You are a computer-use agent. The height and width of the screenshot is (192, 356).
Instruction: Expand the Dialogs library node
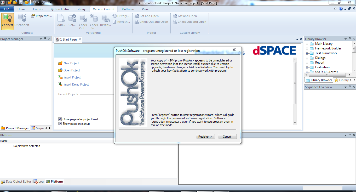[307, 58]
